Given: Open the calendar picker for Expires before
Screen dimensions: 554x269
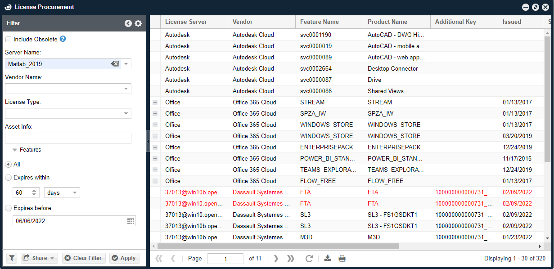Looking at the screenshot, I should (x=131, y=221).
